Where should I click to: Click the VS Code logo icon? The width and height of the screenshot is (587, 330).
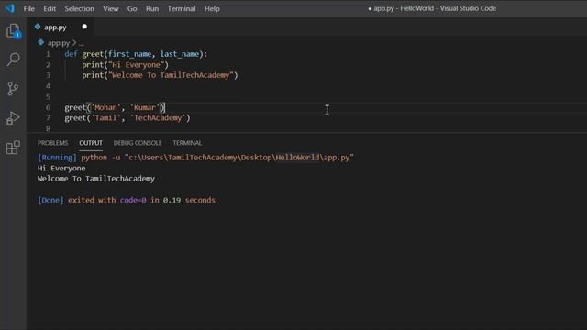(10, 8)
